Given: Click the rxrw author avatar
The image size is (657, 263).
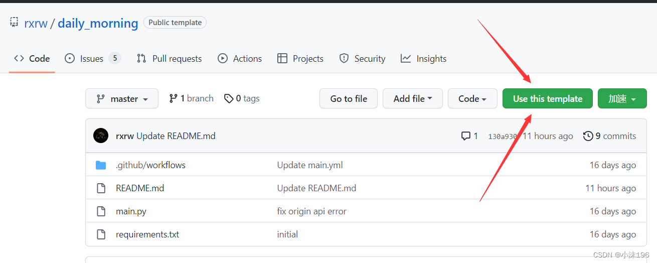Looking at the screenshot, I should coord(101,136).
